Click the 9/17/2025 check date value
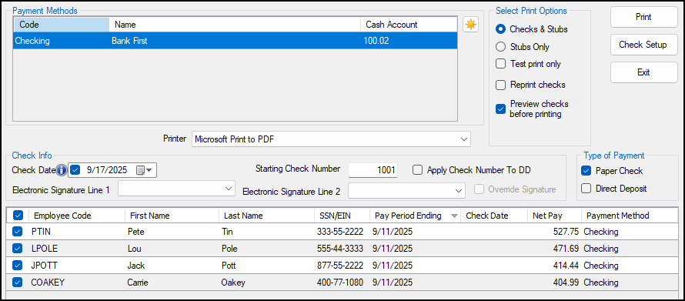The image size is (685, 301). 107,170
